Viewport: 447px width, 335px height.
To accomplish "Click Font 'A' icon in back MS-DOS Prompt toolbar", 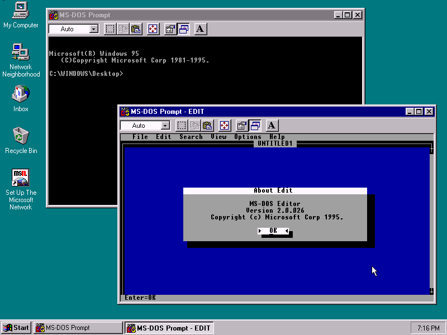I will tap(200, 29).
